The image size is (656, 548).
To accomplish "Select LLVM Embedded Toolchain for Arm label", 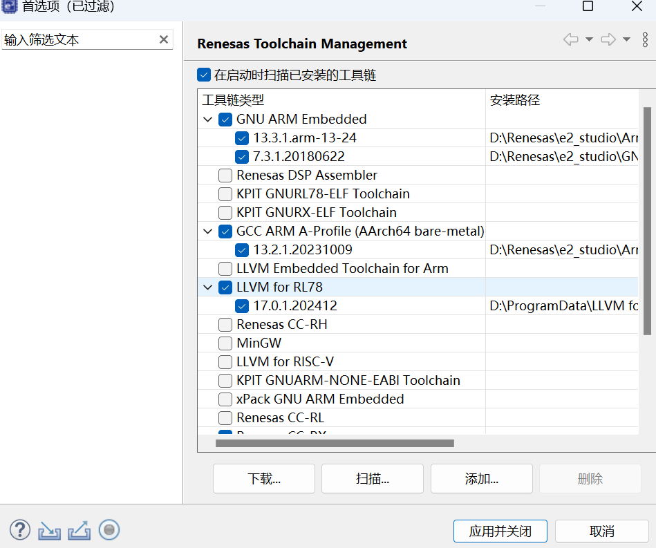I will [x=342, y=269].
